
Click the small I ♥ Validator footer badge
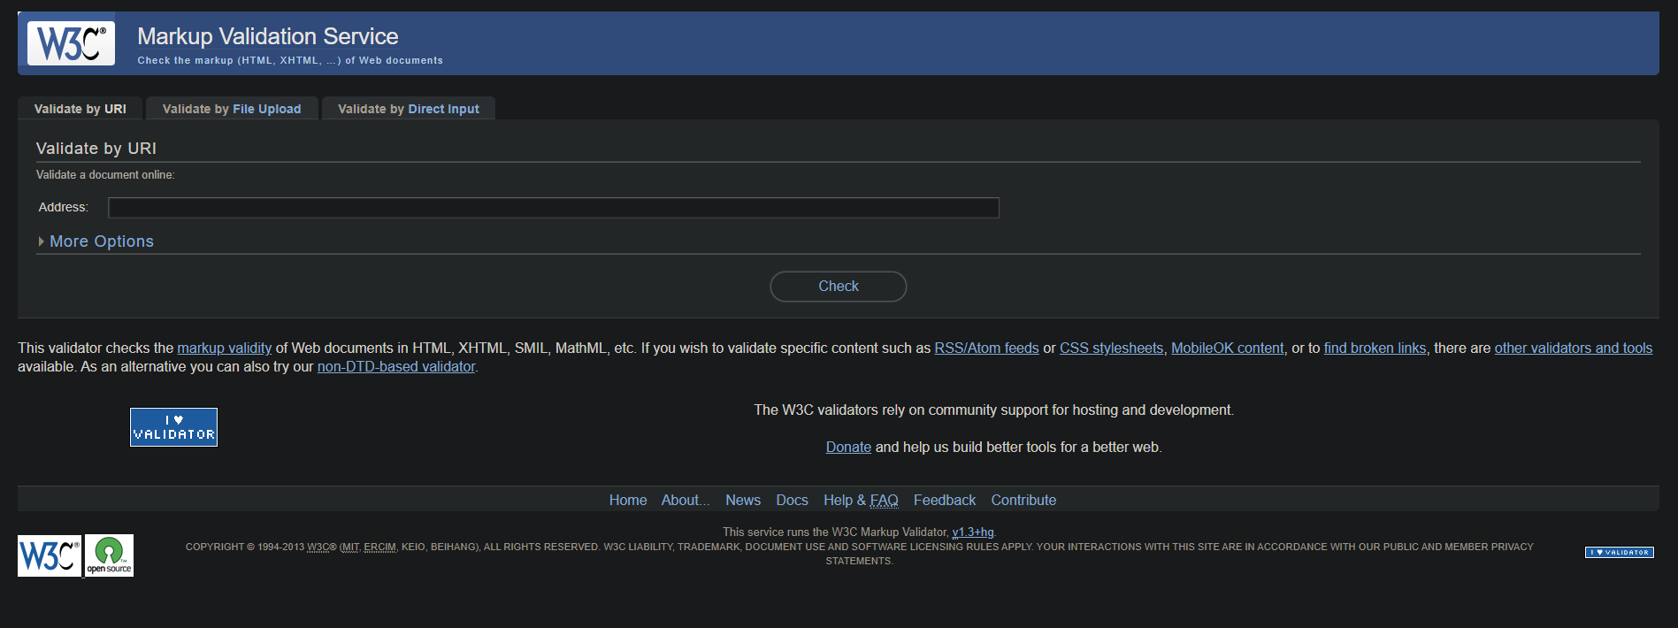coord(1620,552)
